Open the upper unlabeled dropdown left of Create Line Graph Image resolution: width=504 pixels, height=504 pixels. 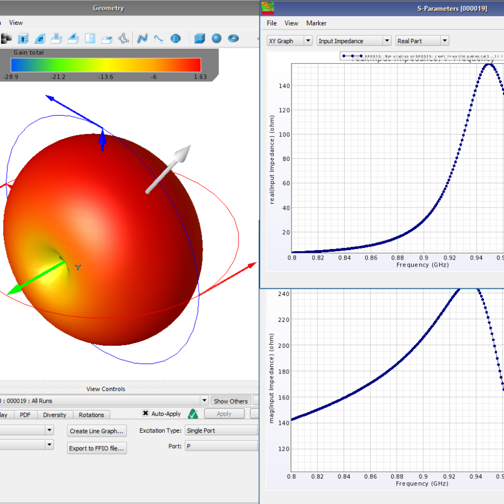click(49, 430)
